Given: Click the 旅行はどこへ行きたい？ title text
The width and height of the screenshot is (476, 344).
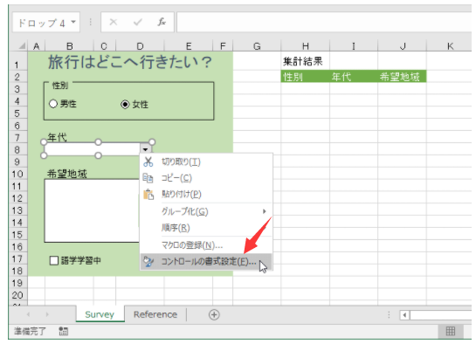Looking at the screenshot, I should pos(130,62).
